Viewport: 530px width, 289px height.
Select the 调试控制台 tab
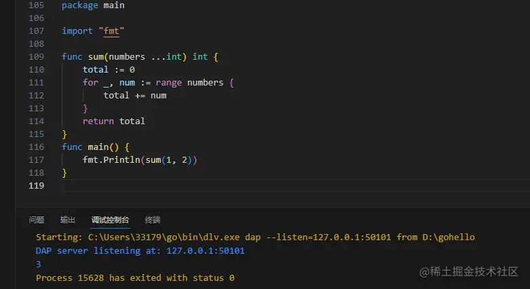(x=110, y=220)
